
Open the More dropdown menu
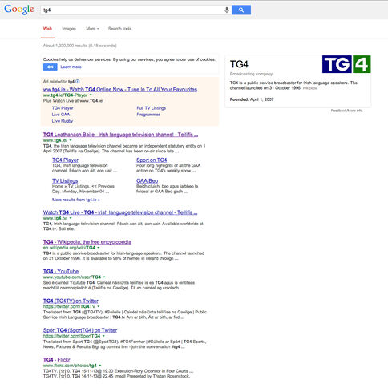[x=92, y=29]
